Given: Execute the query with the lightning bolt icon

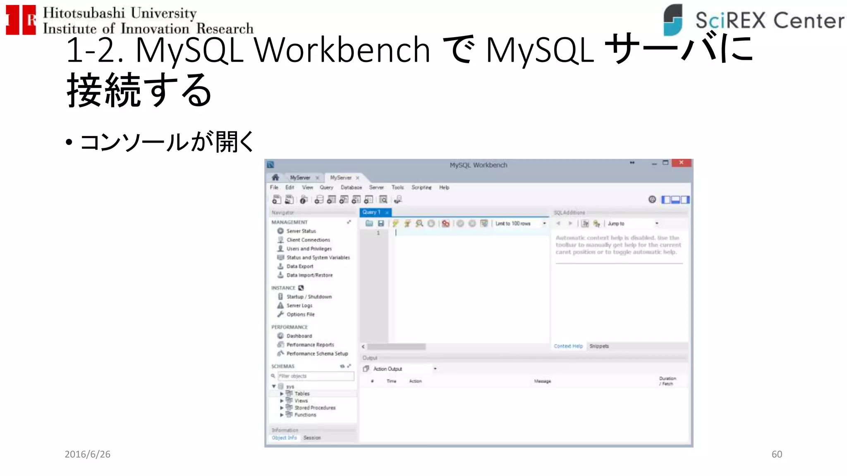Looking at the screenshot, I should (x=395, y=223).
